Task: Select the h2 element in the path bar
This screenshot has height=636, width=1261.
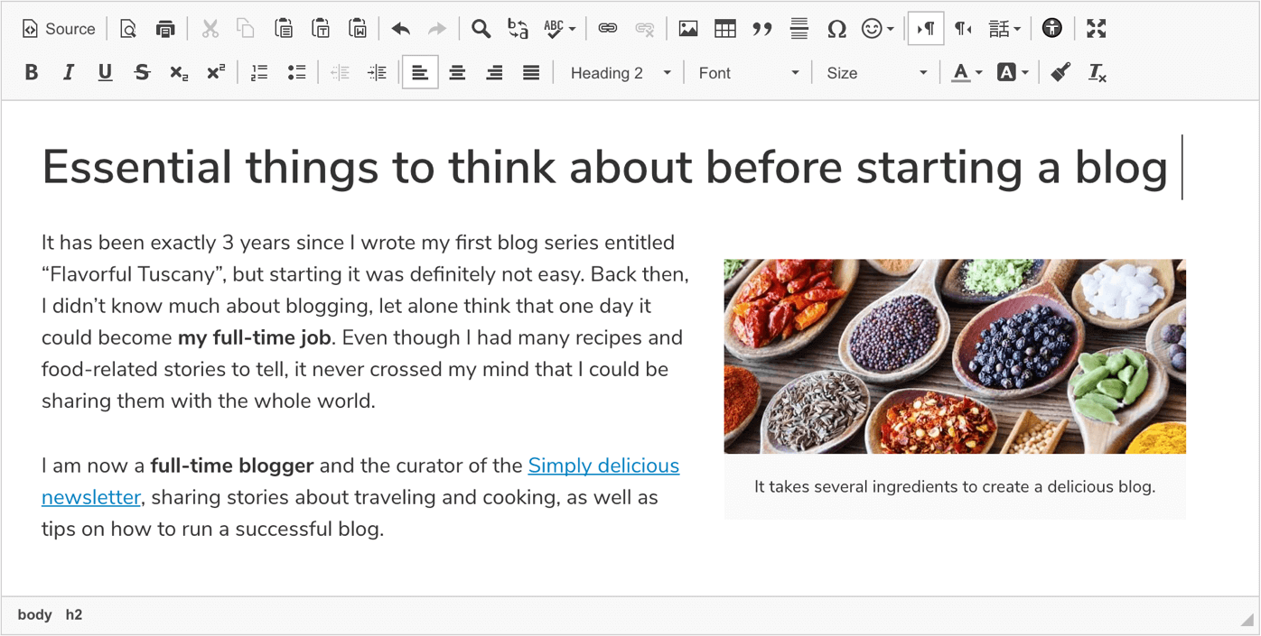Action: click(73, 614)
